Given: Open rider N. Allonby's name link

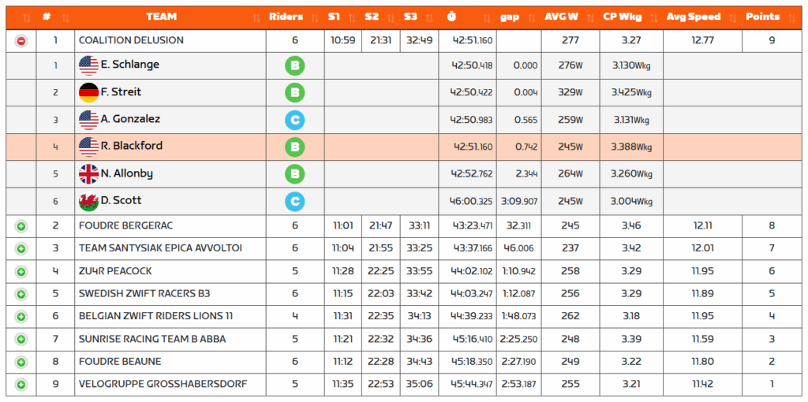Looking at the screenshot, I should click(x=127, y=173).
